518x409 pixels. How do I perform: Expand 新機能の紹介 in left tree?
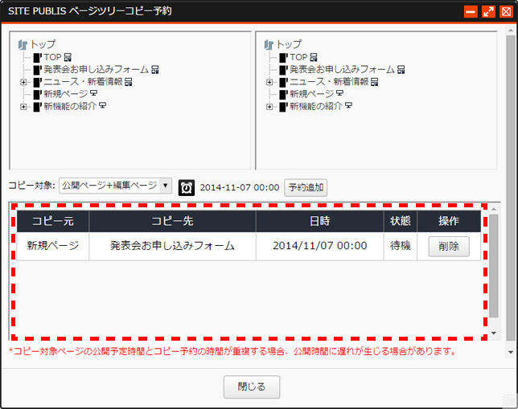23,107
